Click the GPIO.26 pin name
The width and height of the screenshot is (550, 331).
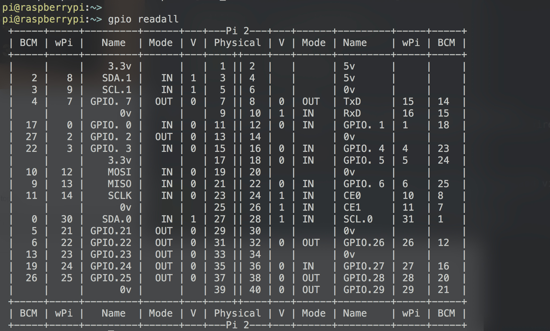pos(364,243)
